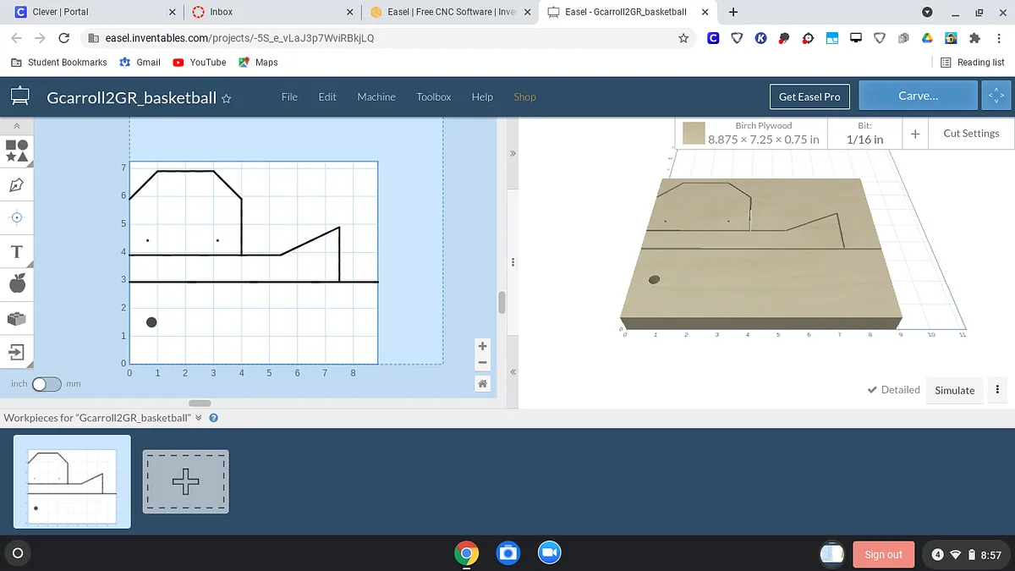Pick the Drill point target tool
Image resolution: width=1015 pixels, height=571 pixels.
(x=17, y=217)
